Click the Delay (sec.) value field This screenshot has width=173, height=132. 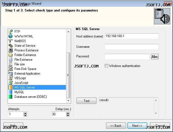tap(58, 114)
